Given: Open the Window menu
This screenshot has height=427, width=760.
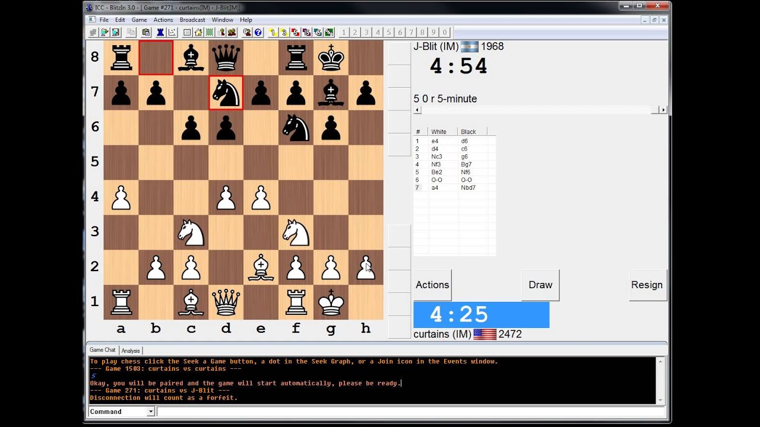Looking at the screenshot, I should coord(223,20).
